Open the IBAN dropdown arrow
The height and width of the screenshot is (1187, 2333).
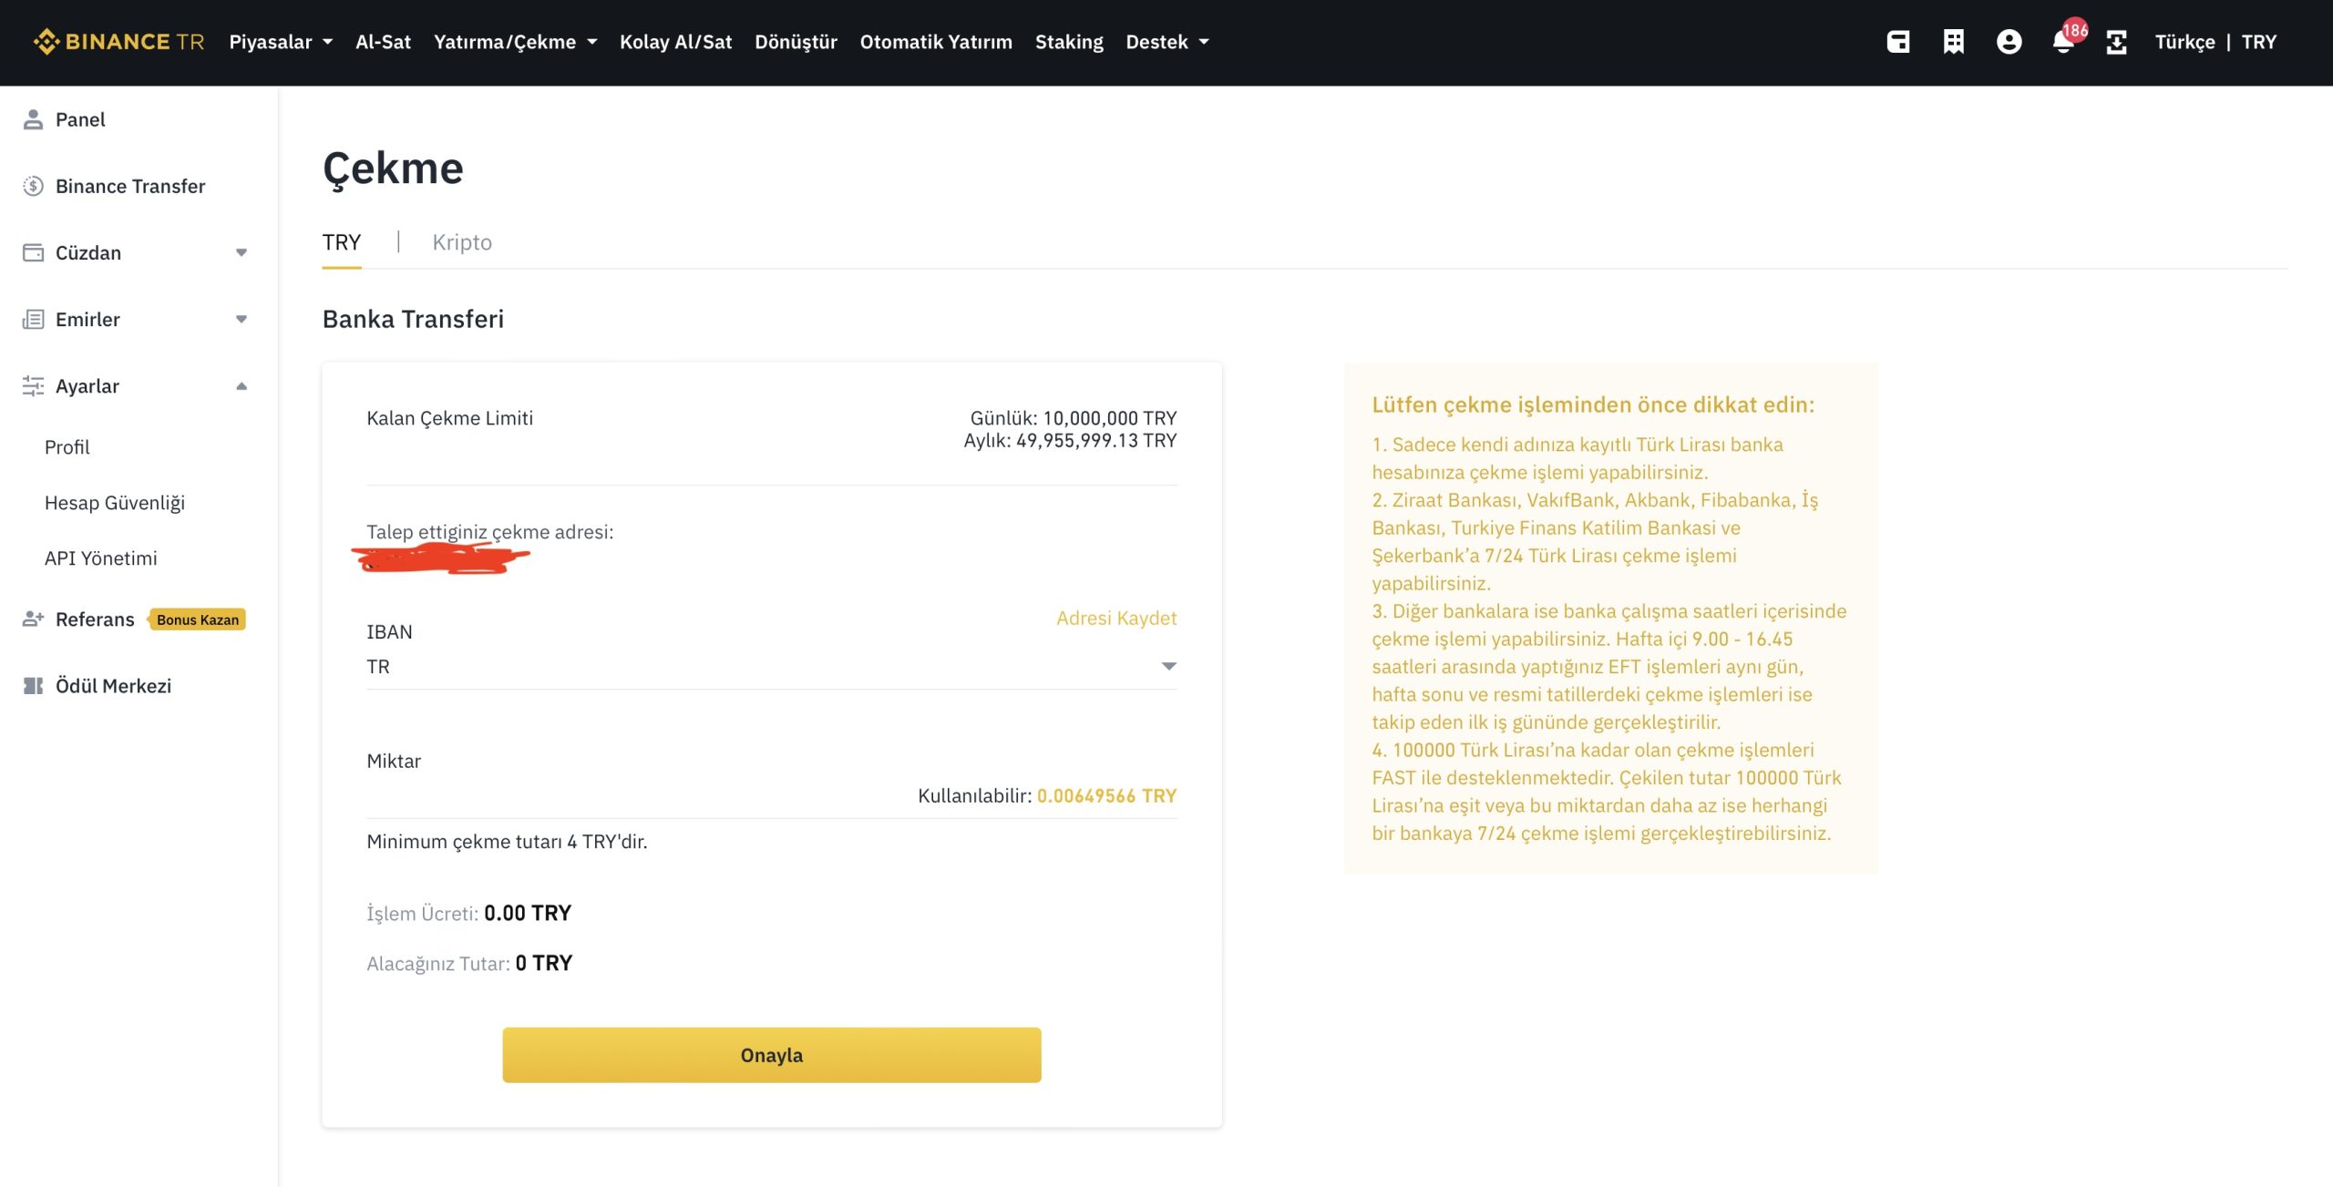(x=1168, y=667)
